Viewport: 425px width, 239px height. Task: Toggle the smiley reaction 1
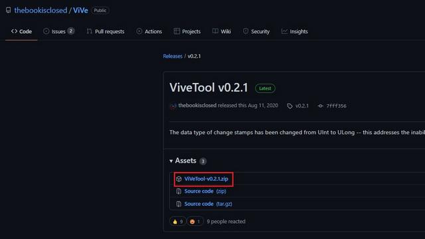pyautogui.click(x=195, y=221)
